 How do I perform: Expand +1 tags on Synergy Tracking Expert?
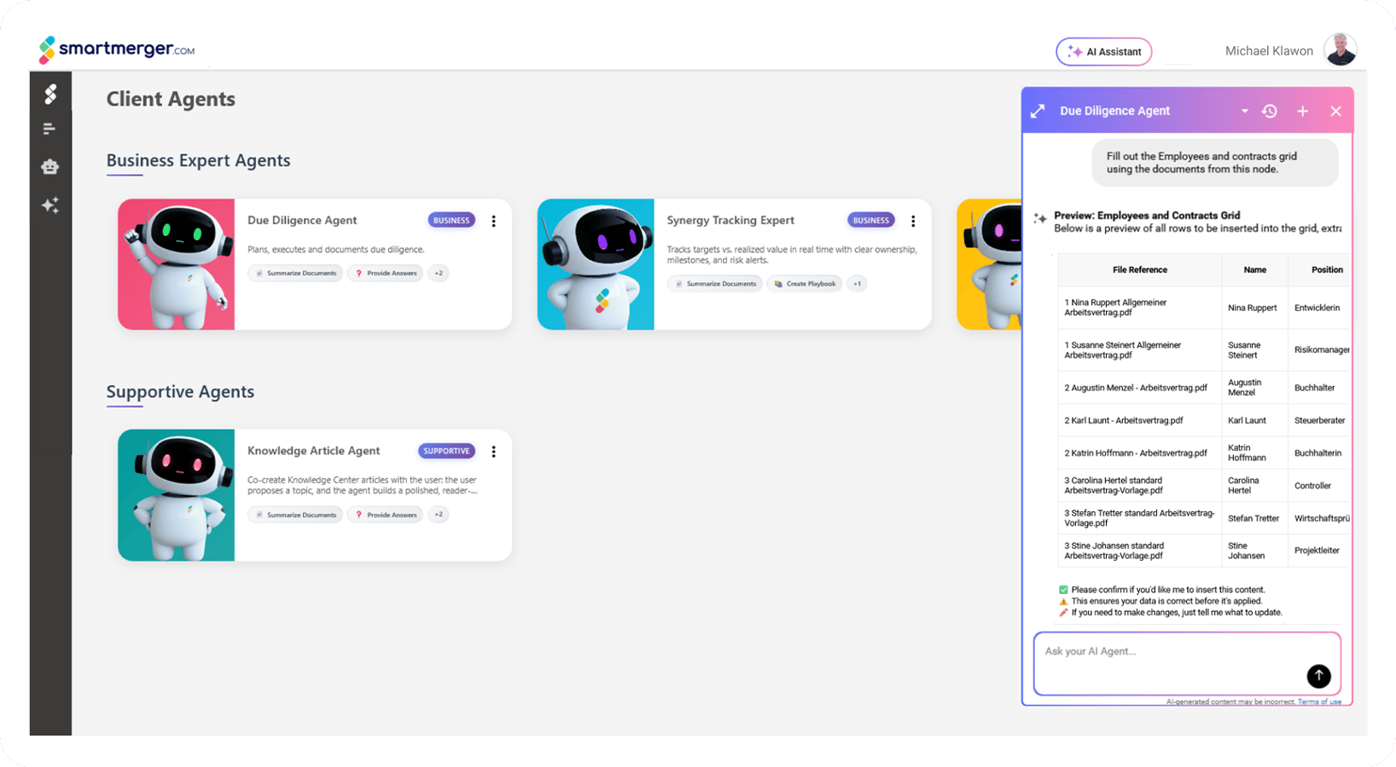(x=858, y=284)
